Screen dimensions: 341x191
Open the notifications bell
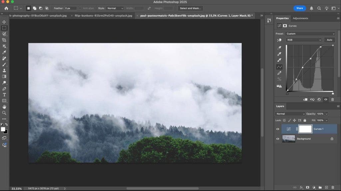311,8
